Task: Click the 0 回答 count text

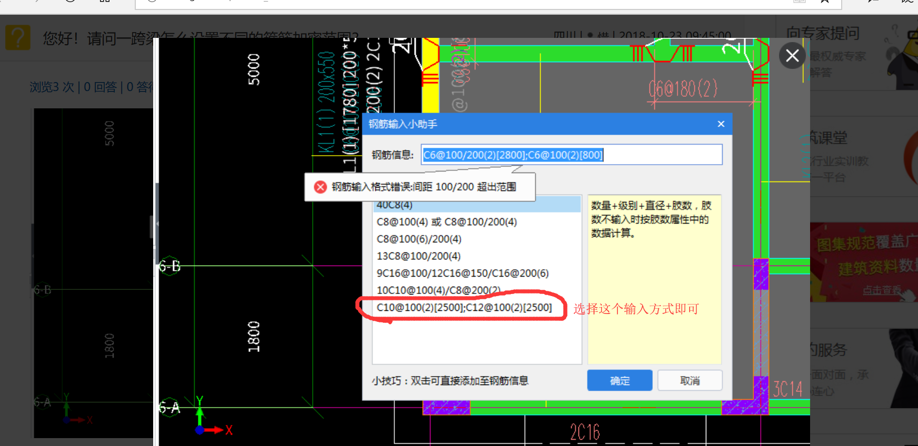Action: pos(100,87)
